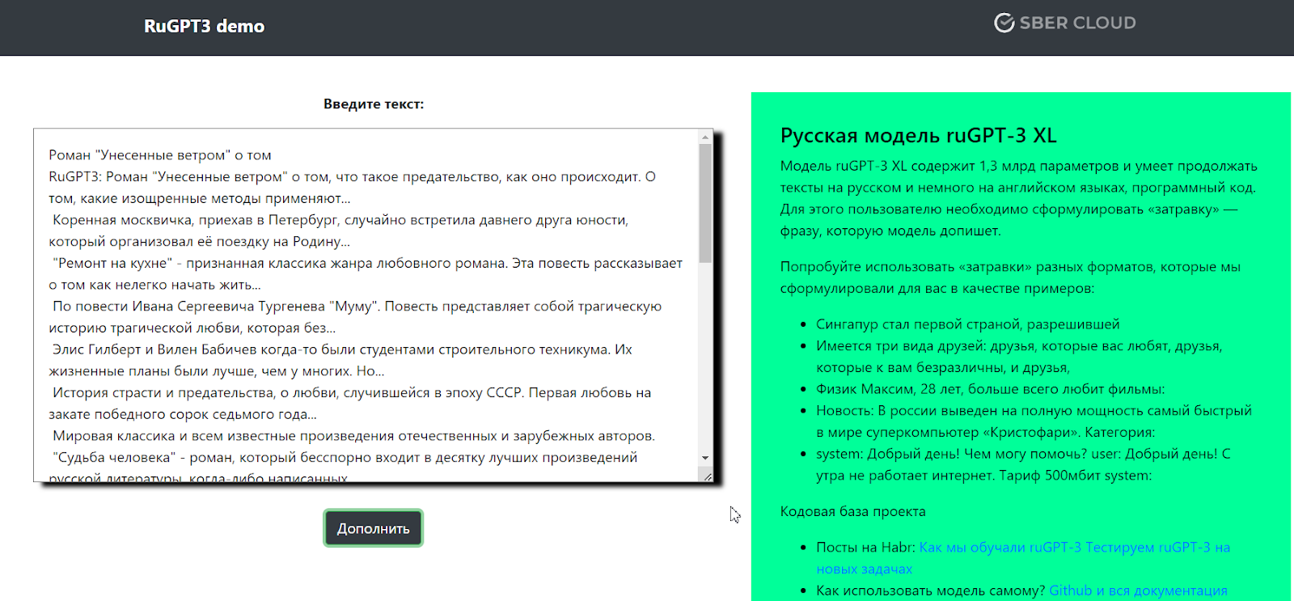Click line По повести Ивана Сергеевича Тургенева
This screenshot has width=1294, height=601.
[x=356, y=317]
